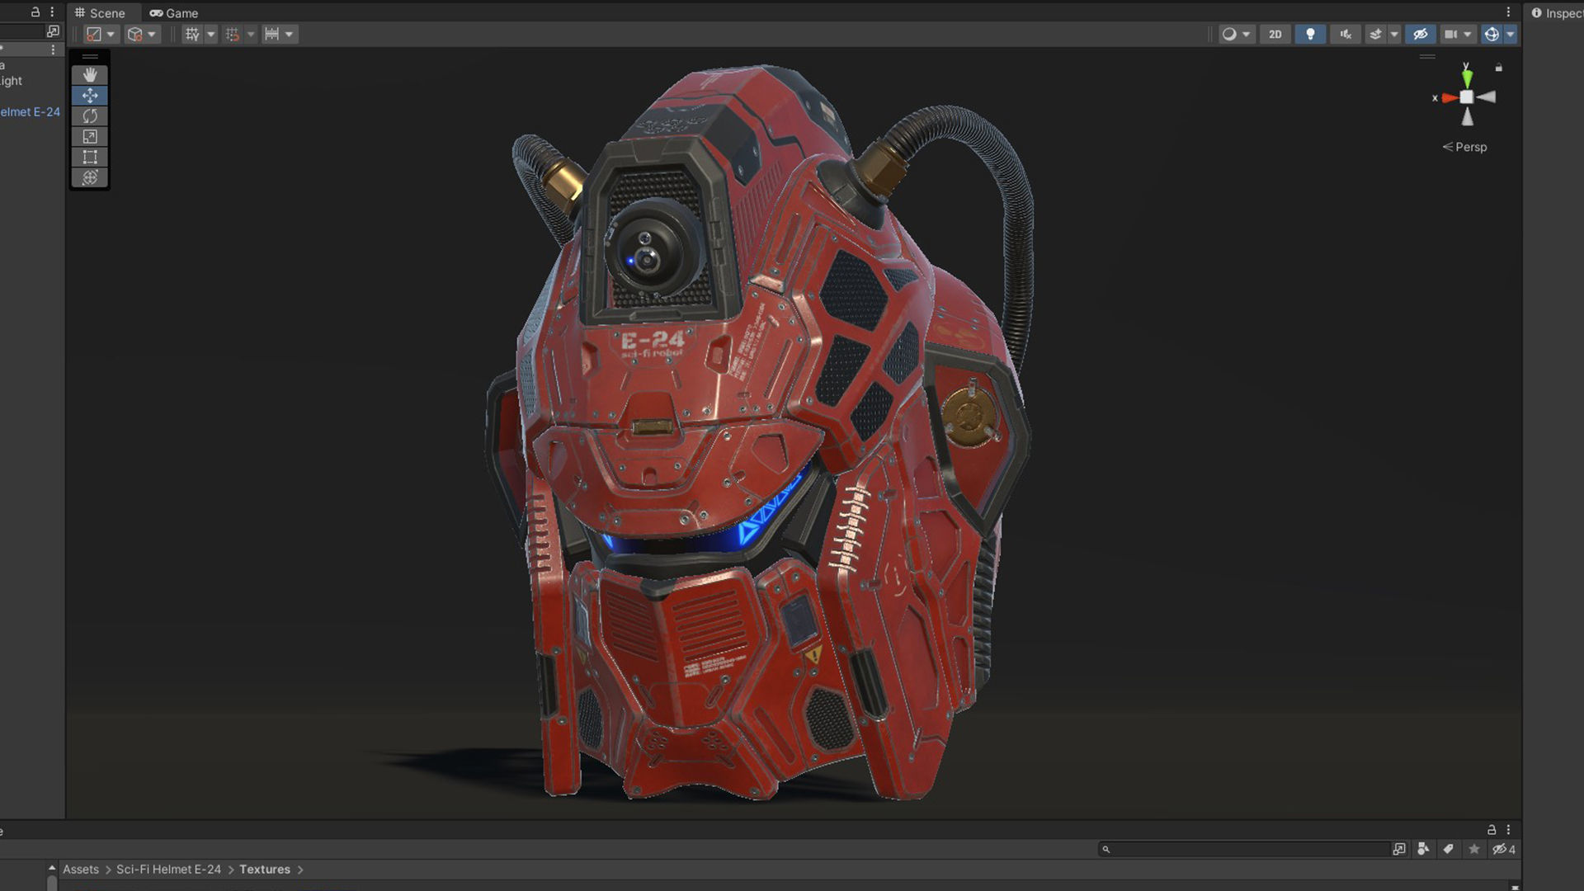
Task: Click the green Y axis gizmo cone
Action: (x=1467, y=78)
